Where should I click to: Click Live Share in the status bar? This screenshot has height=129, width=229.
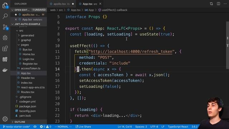[x=83, y=126]
